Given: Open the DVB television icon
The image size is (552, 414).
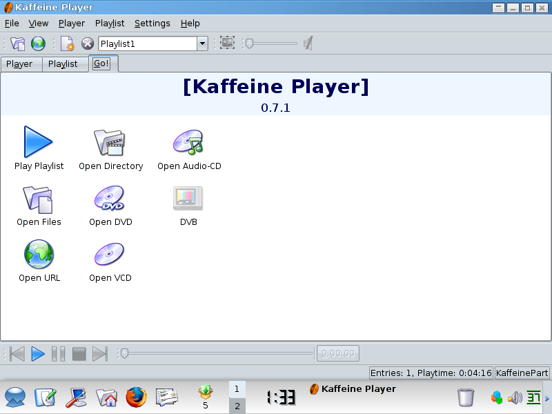Looking at the screenshot, I should pyautogui.click(x=188, y=198).
